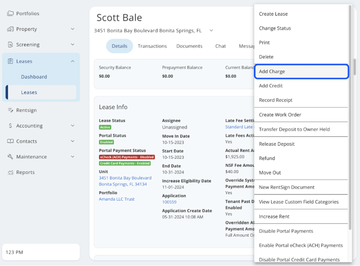
Task: Click the actions menu vertical scrollbar
Action: [354, 67]
